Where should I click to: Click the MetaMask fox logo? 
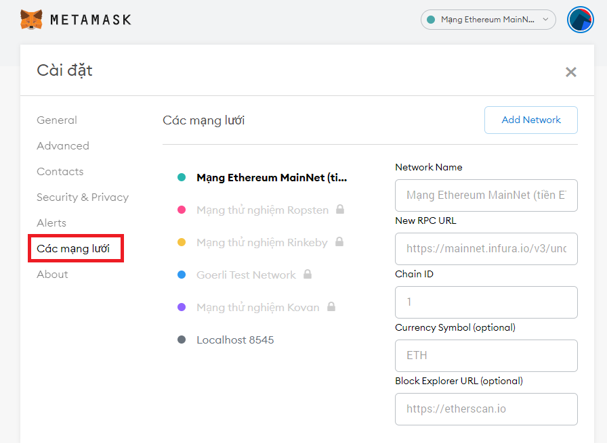point(31,20)
